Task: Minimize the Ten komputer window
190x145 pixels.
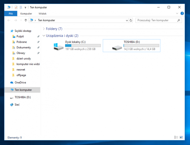Action: 158,7
